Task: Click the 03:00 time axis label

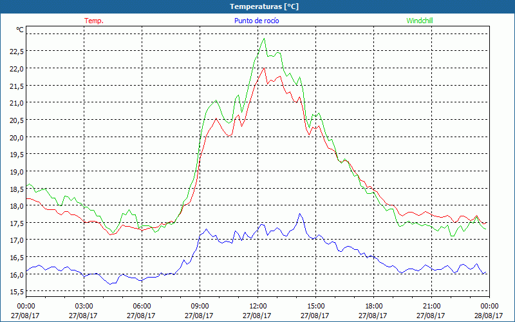Action: click(x=84, y=307)
